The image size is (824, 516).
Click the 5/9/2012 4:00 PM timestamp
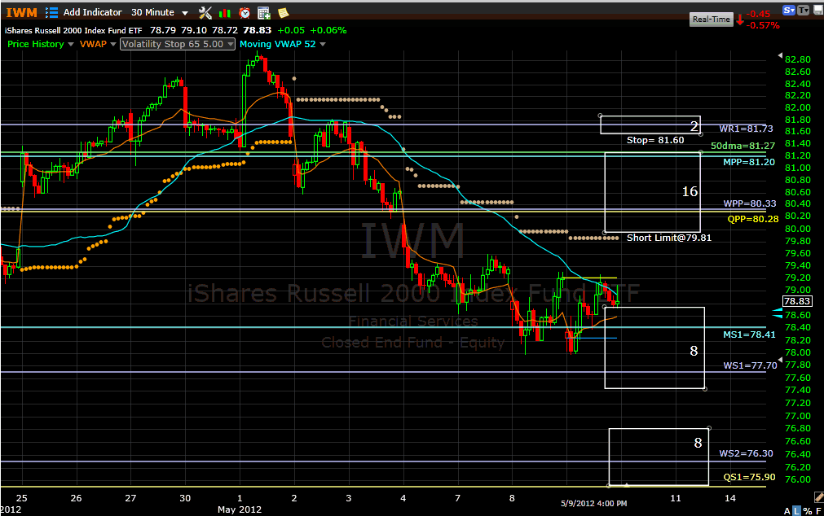coord(593,504)
